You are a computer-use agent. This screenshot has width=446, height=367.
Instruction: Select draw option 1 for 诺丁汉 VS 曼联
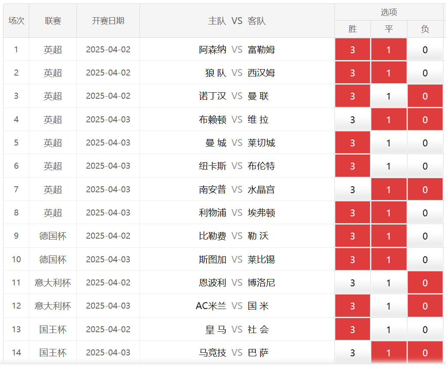click(388, 96)
